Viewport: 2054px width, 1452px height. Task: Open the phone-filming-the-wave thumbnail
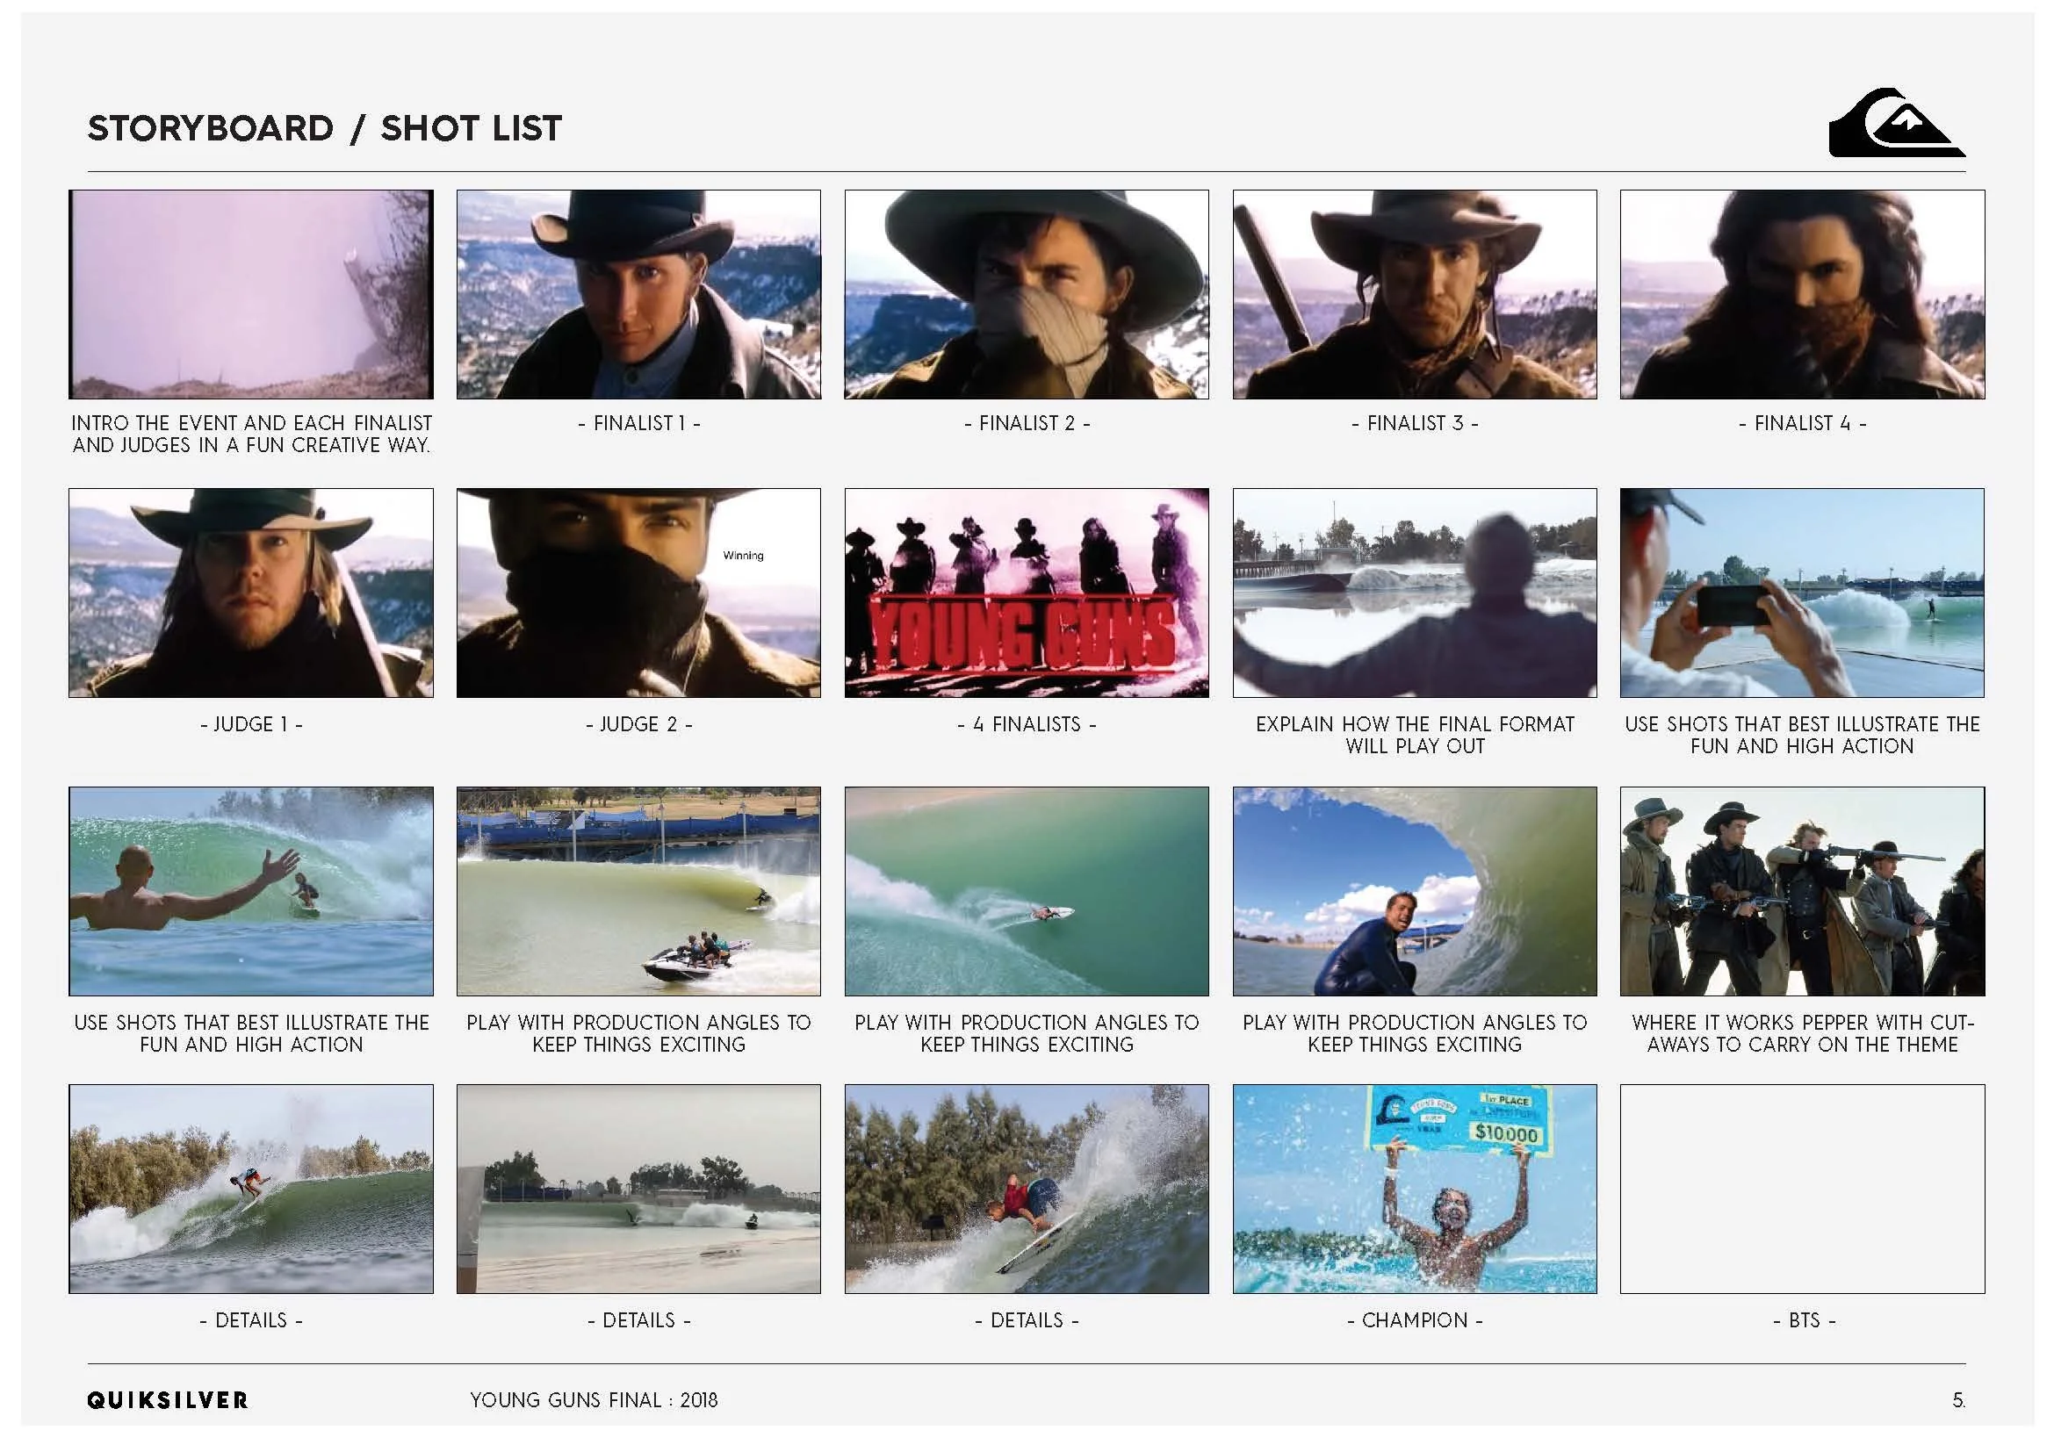coord(1803,593)
